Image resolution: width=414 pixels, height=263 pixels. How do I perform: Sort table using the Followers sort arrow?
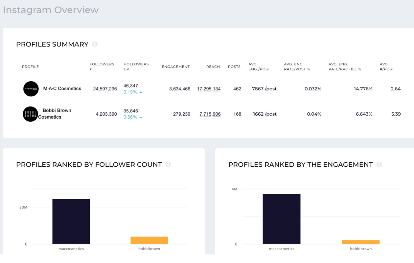[x=91, y=69]
